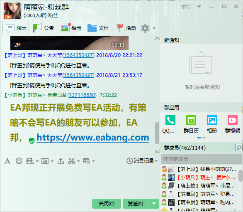Expand the screenshot options arrow

78,161
